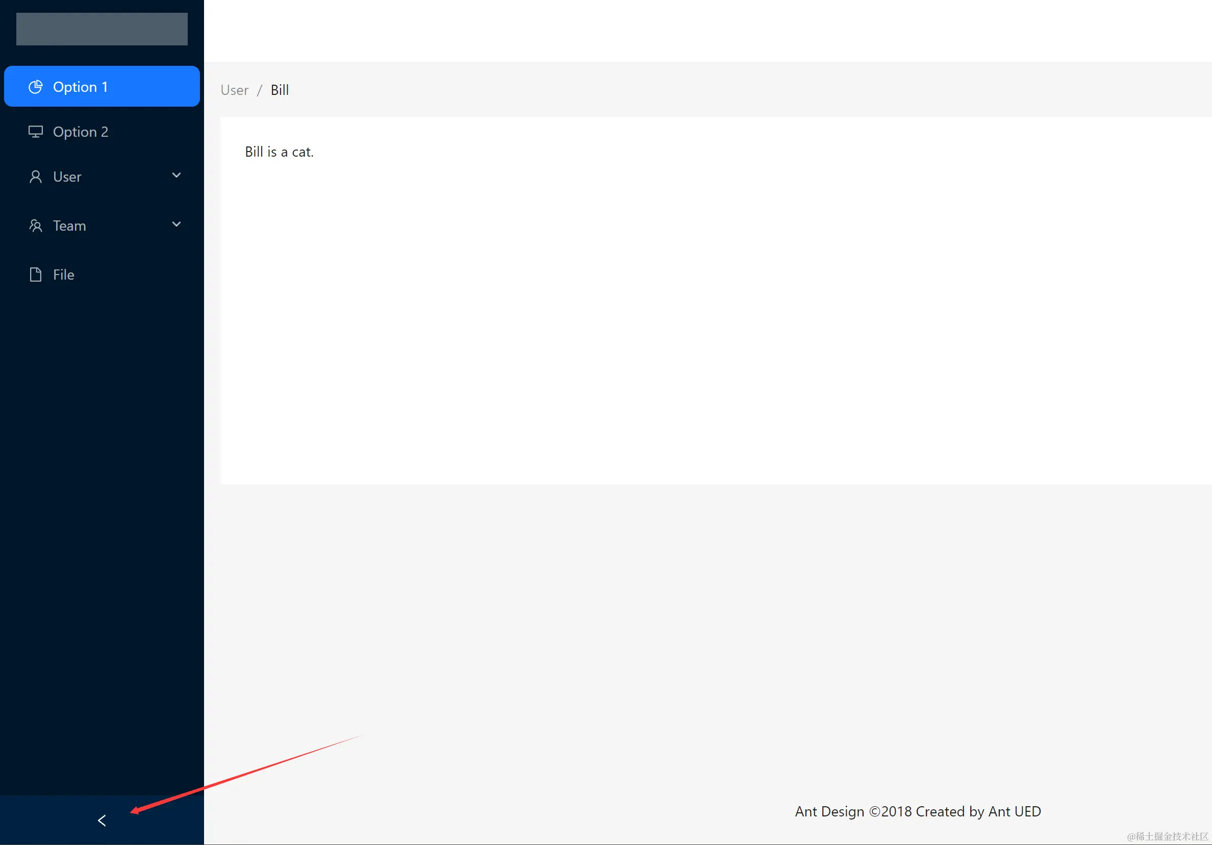Click the watermark text at bottom right

click(x=1167, y=836)
